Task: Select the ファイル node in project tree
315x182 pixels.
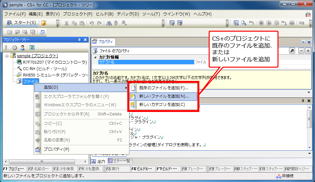Action: point(30,81)
